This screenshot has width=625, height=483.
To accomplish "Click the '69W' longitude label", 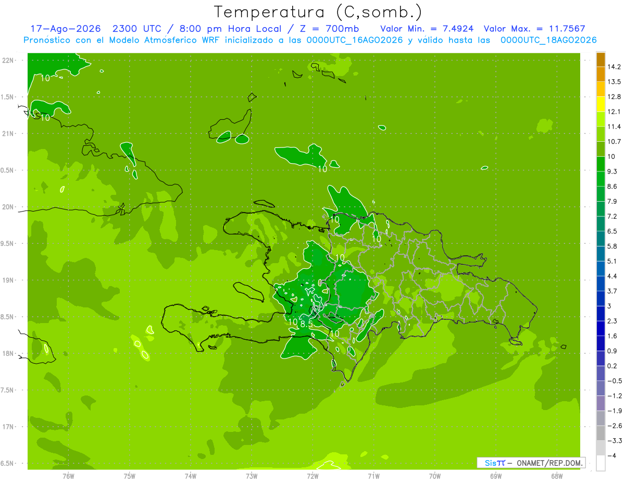I will click(x=496, y=476).
